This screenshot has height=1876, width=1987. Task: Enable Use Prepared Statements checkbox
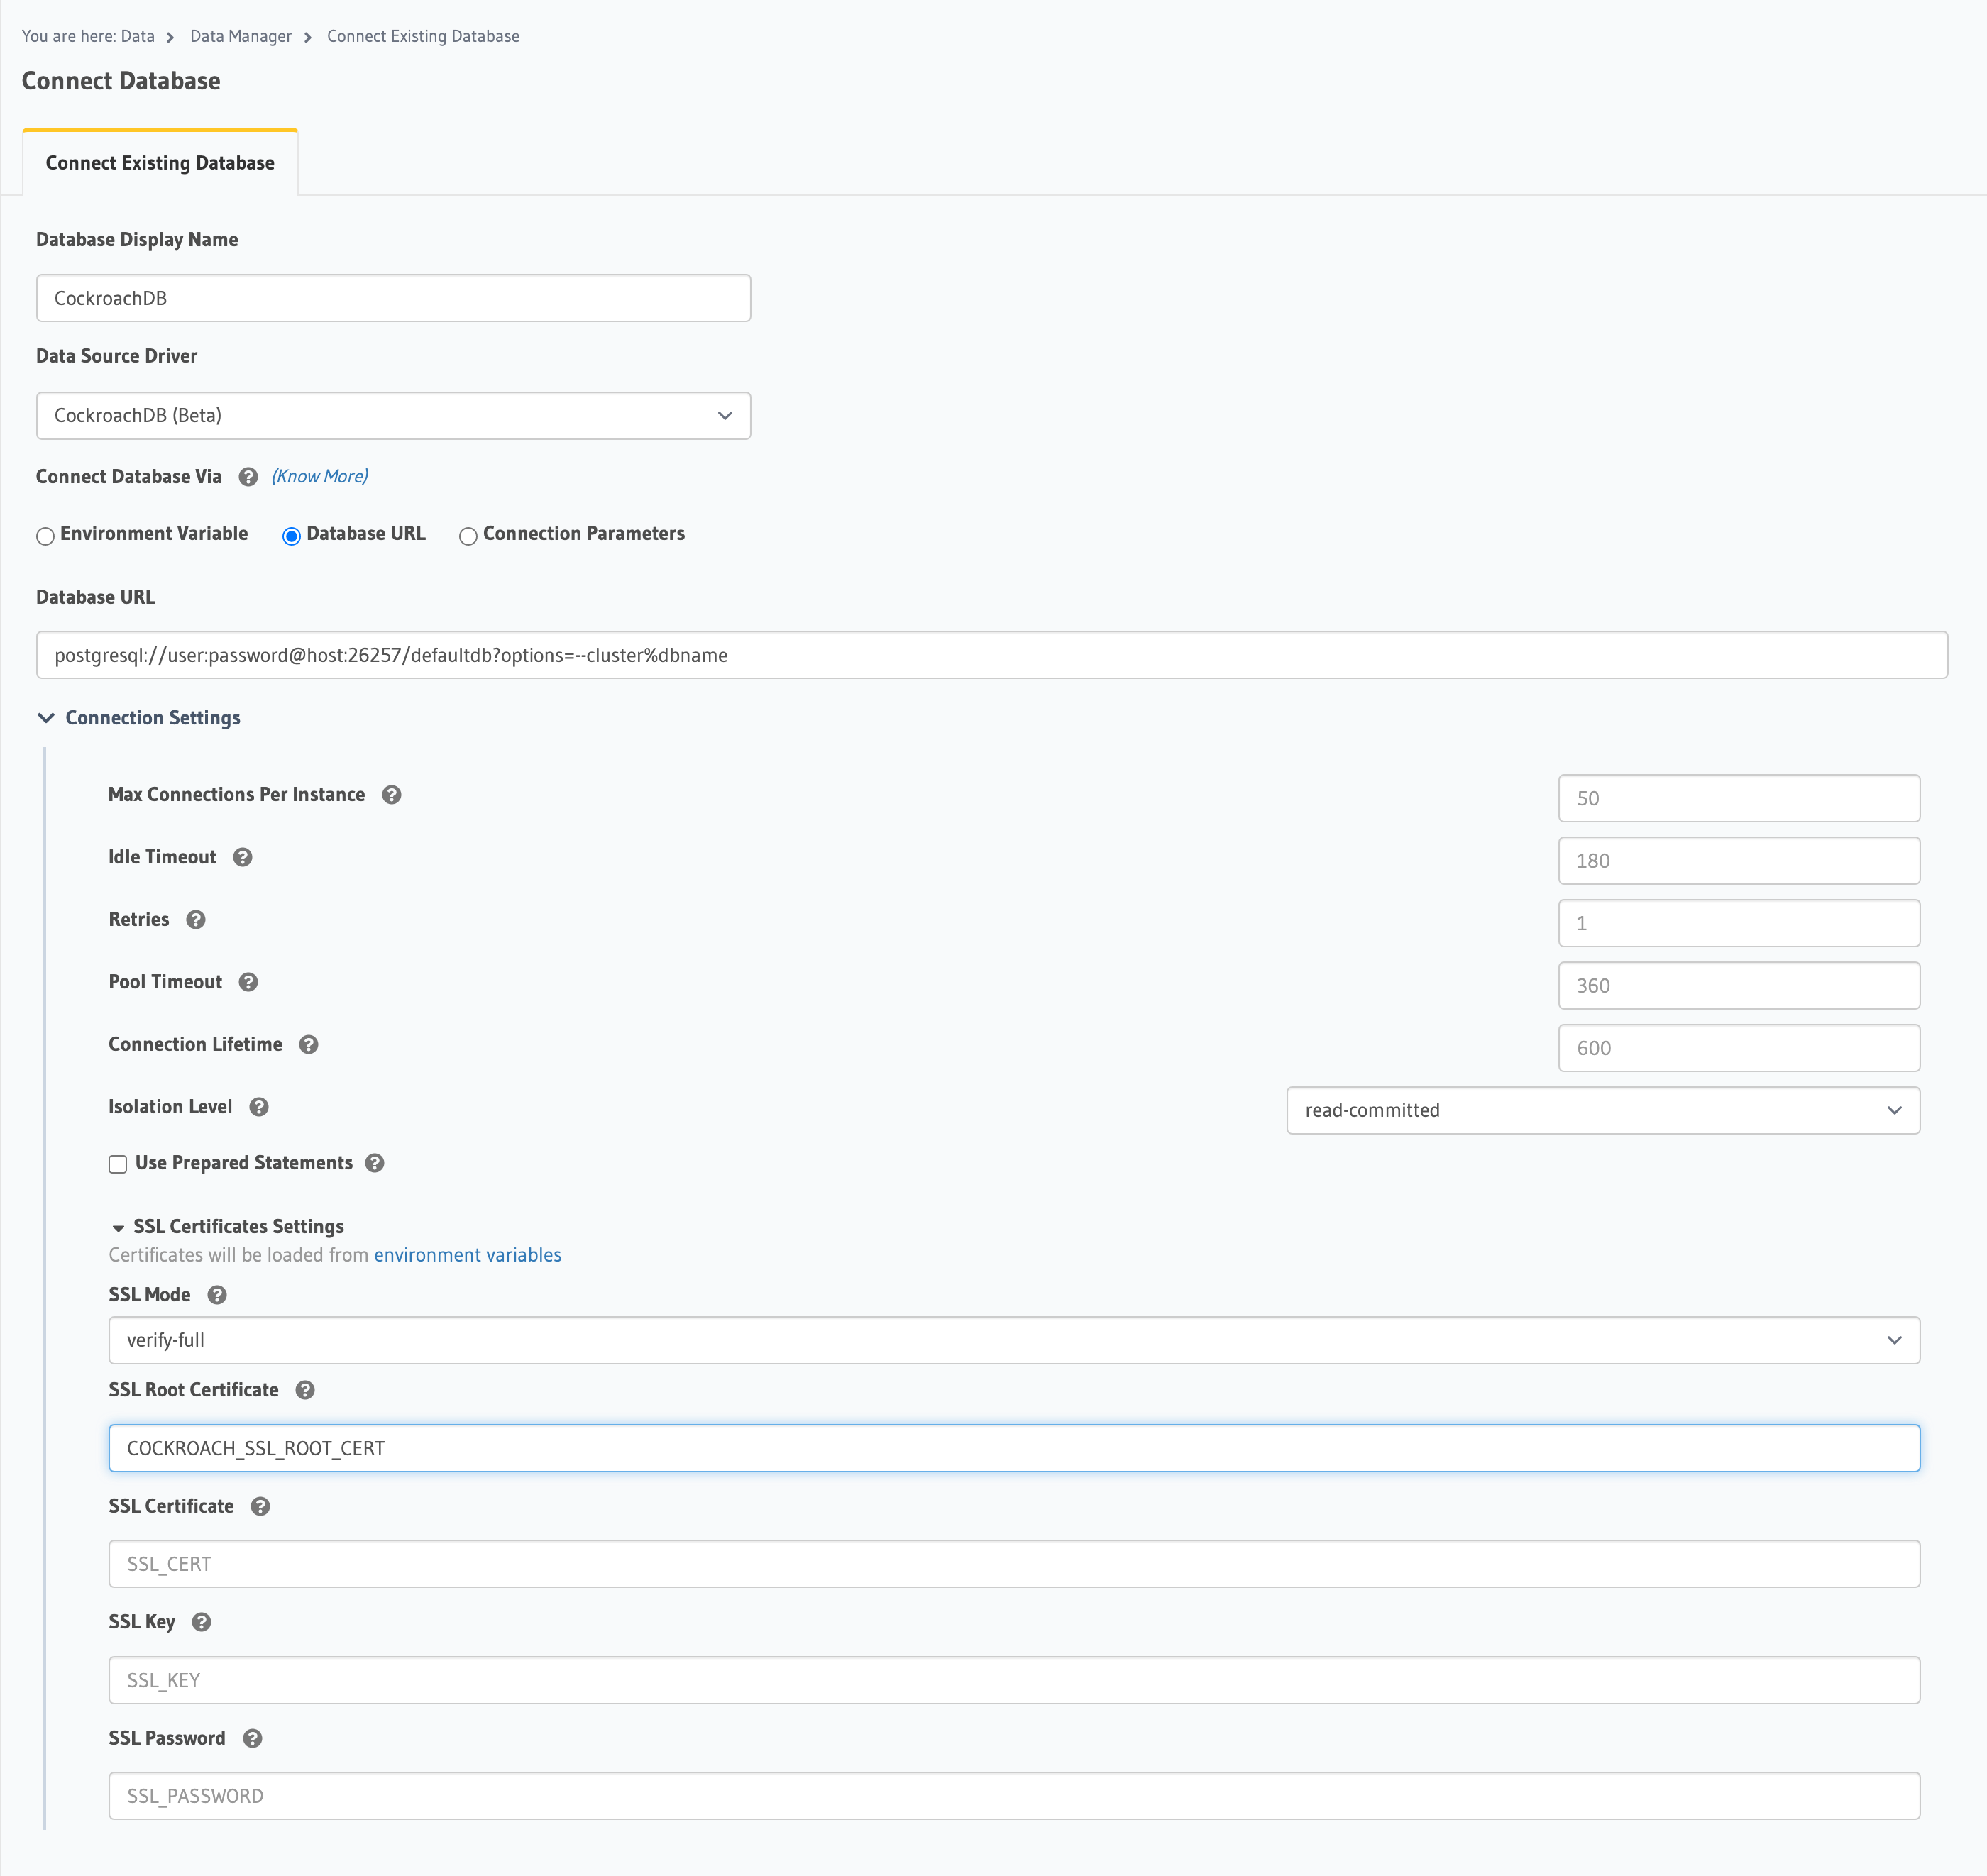[118, 1164]
